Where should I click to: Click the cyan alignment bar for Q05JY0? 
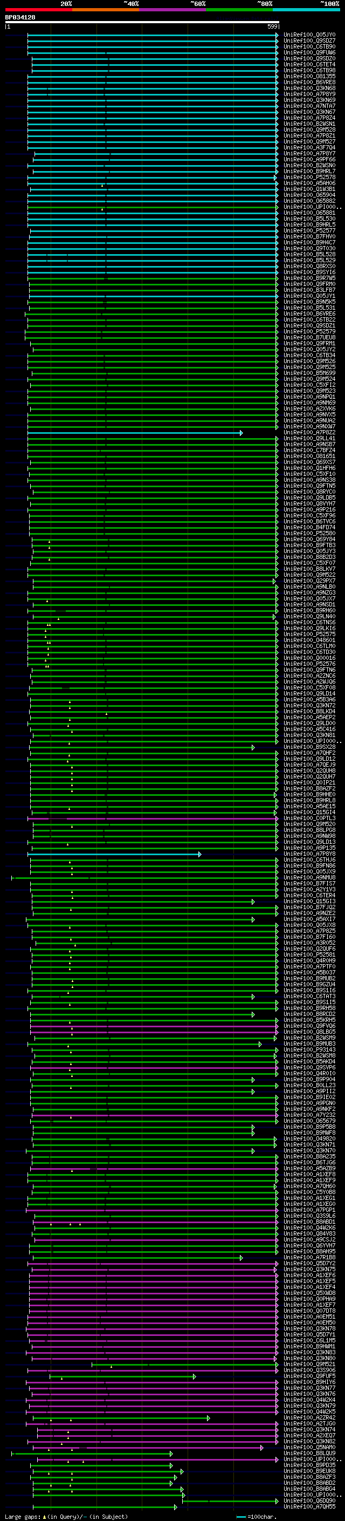tap(153, 35)
